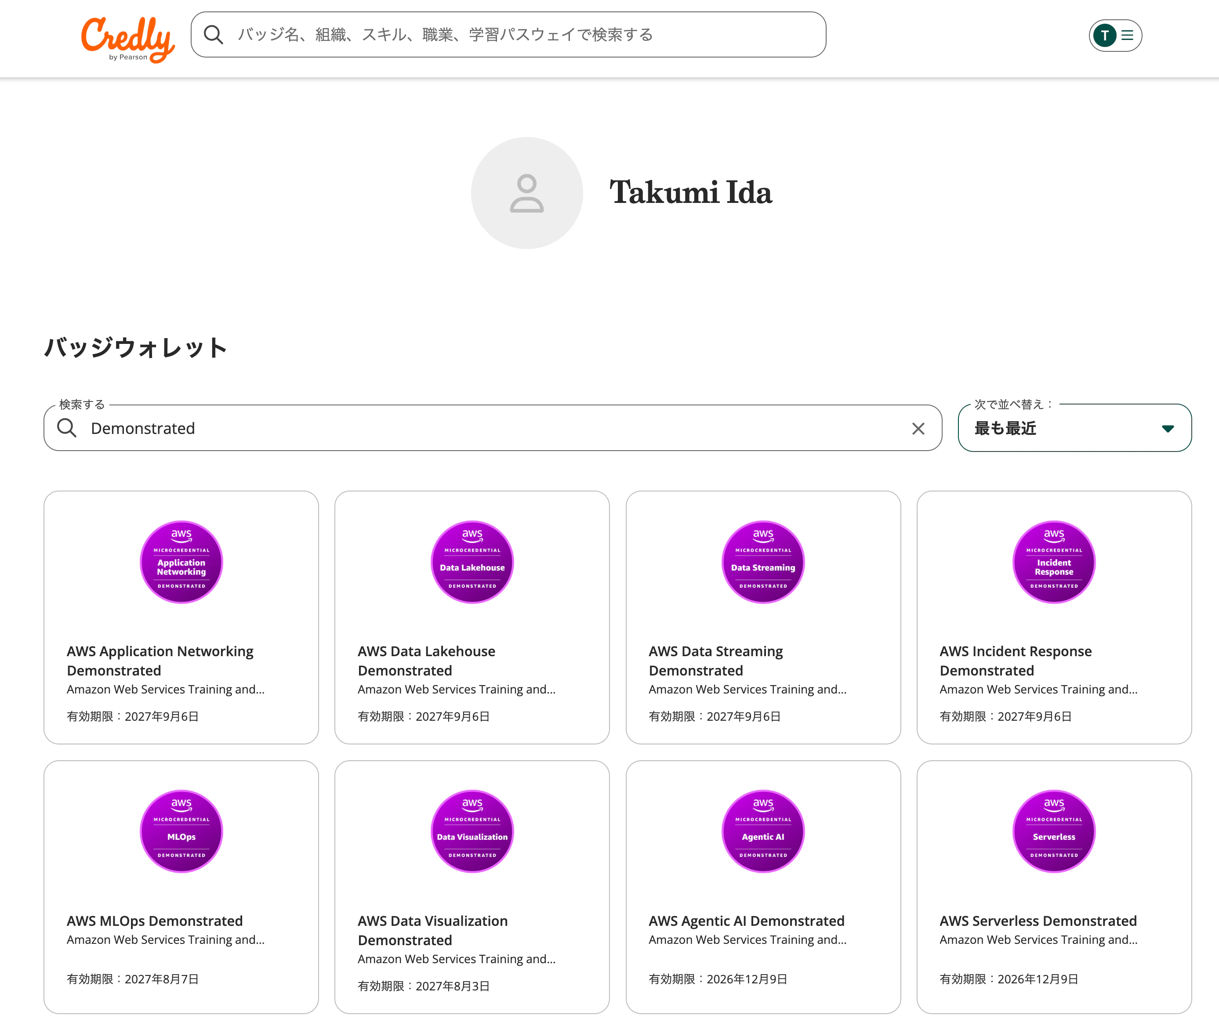Click the magnifier icon in the top search bar
Image resolution: width=1219 pixels, height=1033 pixels.
[x=213, y=35]
